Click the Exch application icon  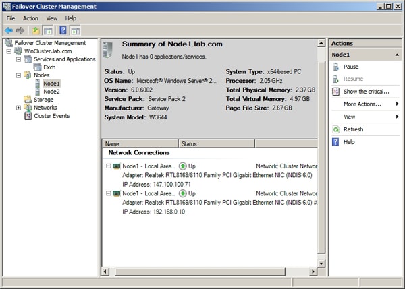pos(37,67)
